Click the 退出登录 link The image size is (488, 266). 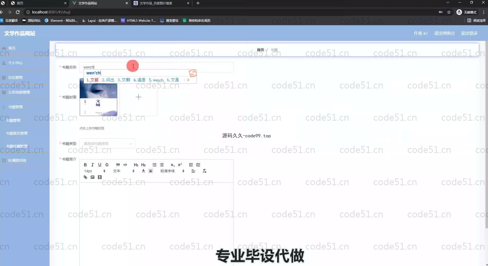point(469,33)
